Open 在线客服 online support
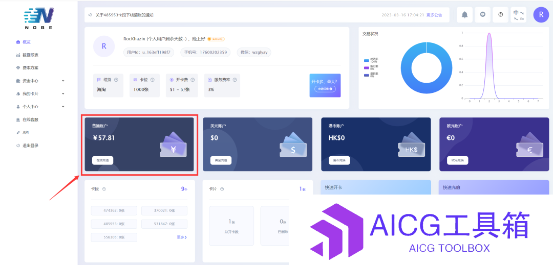The height and width of the screenshot is (265, 553). pyautogui.click(x=30, y=119)
